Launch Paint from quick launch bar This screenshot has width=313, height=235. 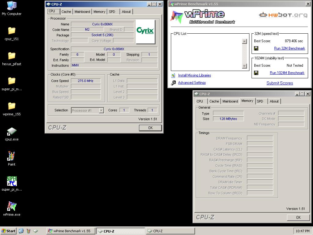28,231
